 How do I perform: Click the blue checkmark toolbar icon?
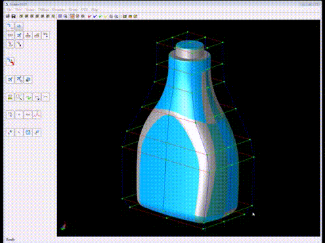click(x=95, y=16)
